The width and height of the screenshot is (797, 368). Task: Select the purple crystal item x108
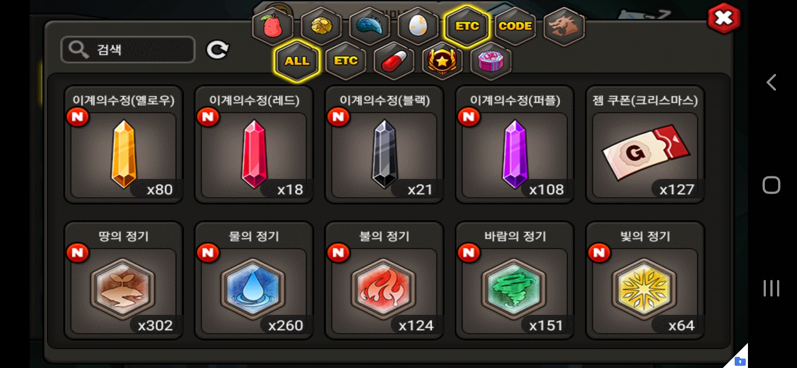coord(514,145)
